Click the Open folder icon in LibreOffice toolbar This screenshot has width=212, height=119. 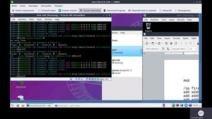click(x=153, y=43)
